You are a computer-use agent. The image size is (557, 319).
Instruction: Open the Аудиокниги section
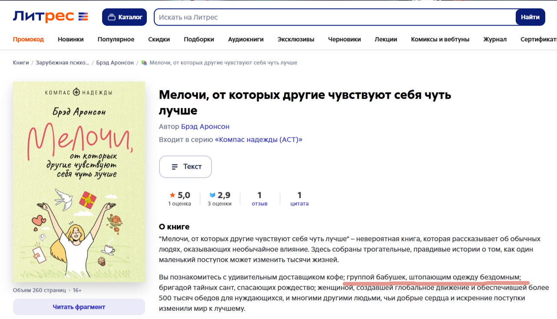tap(246, 39)
